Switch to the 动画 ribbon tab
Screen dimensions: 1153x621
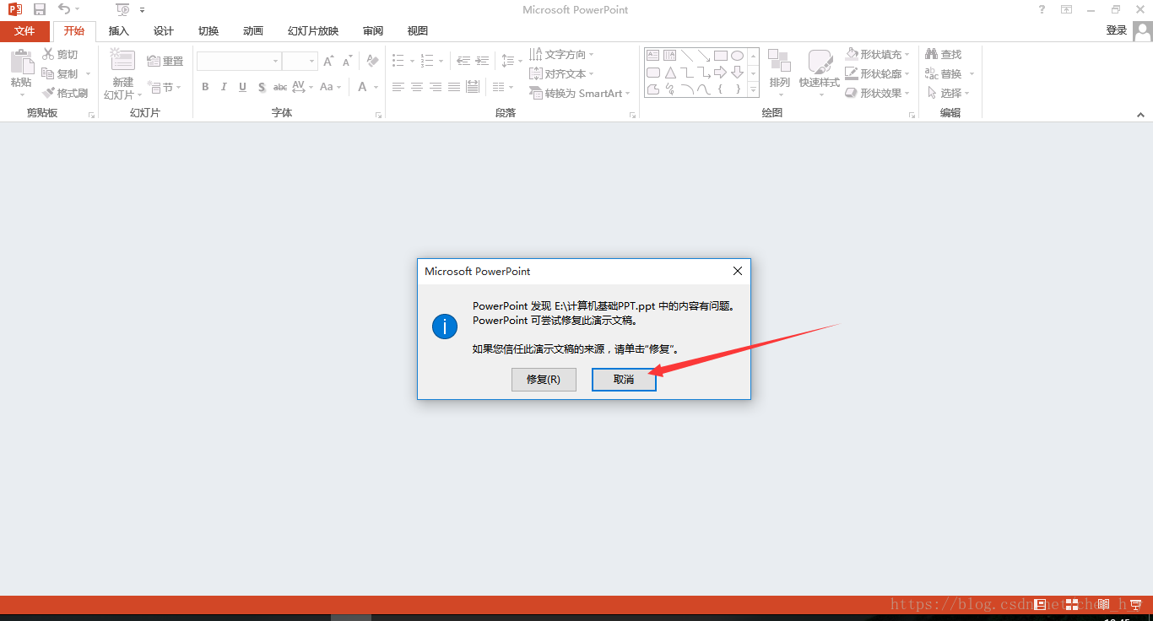(253, 31)
